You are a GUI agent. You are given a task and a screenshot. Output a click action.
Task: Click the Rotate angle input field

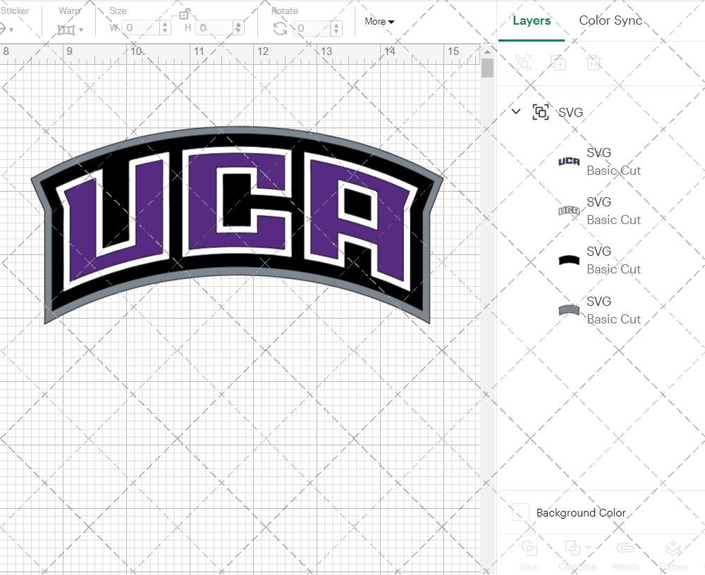coord(310,30)
